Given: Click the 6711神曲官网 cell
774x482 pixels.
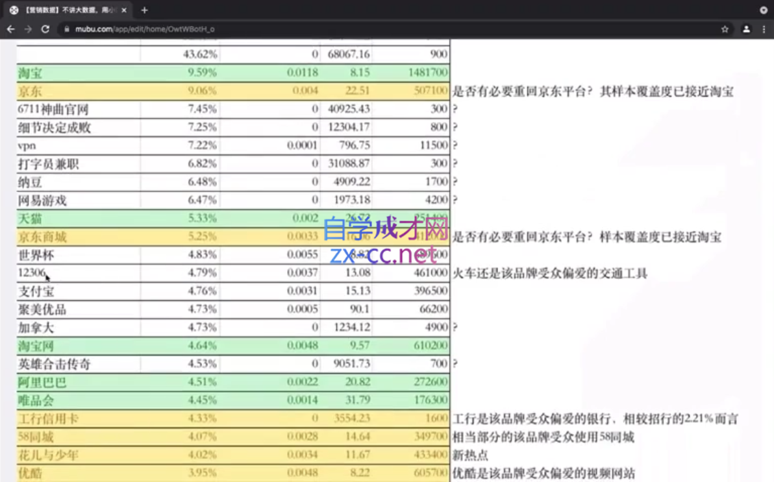Looking at the screenshot, I should click(x=78, y=109).
